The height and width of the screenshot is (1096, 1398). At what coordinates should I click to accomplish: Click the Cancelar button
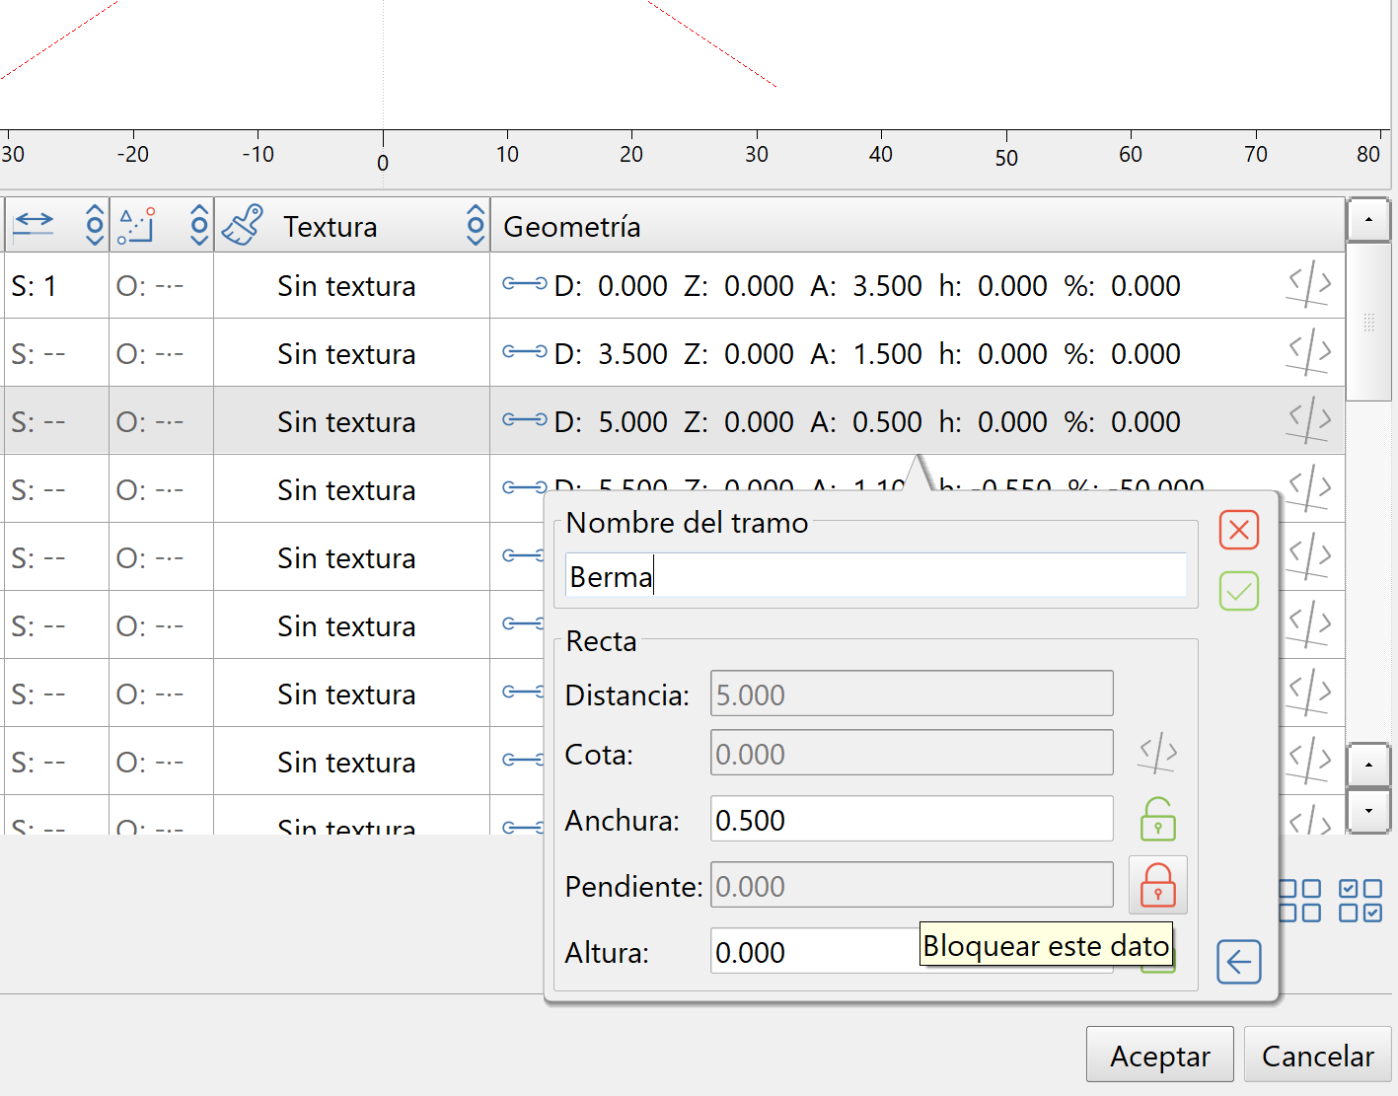coord(1317,1055)
